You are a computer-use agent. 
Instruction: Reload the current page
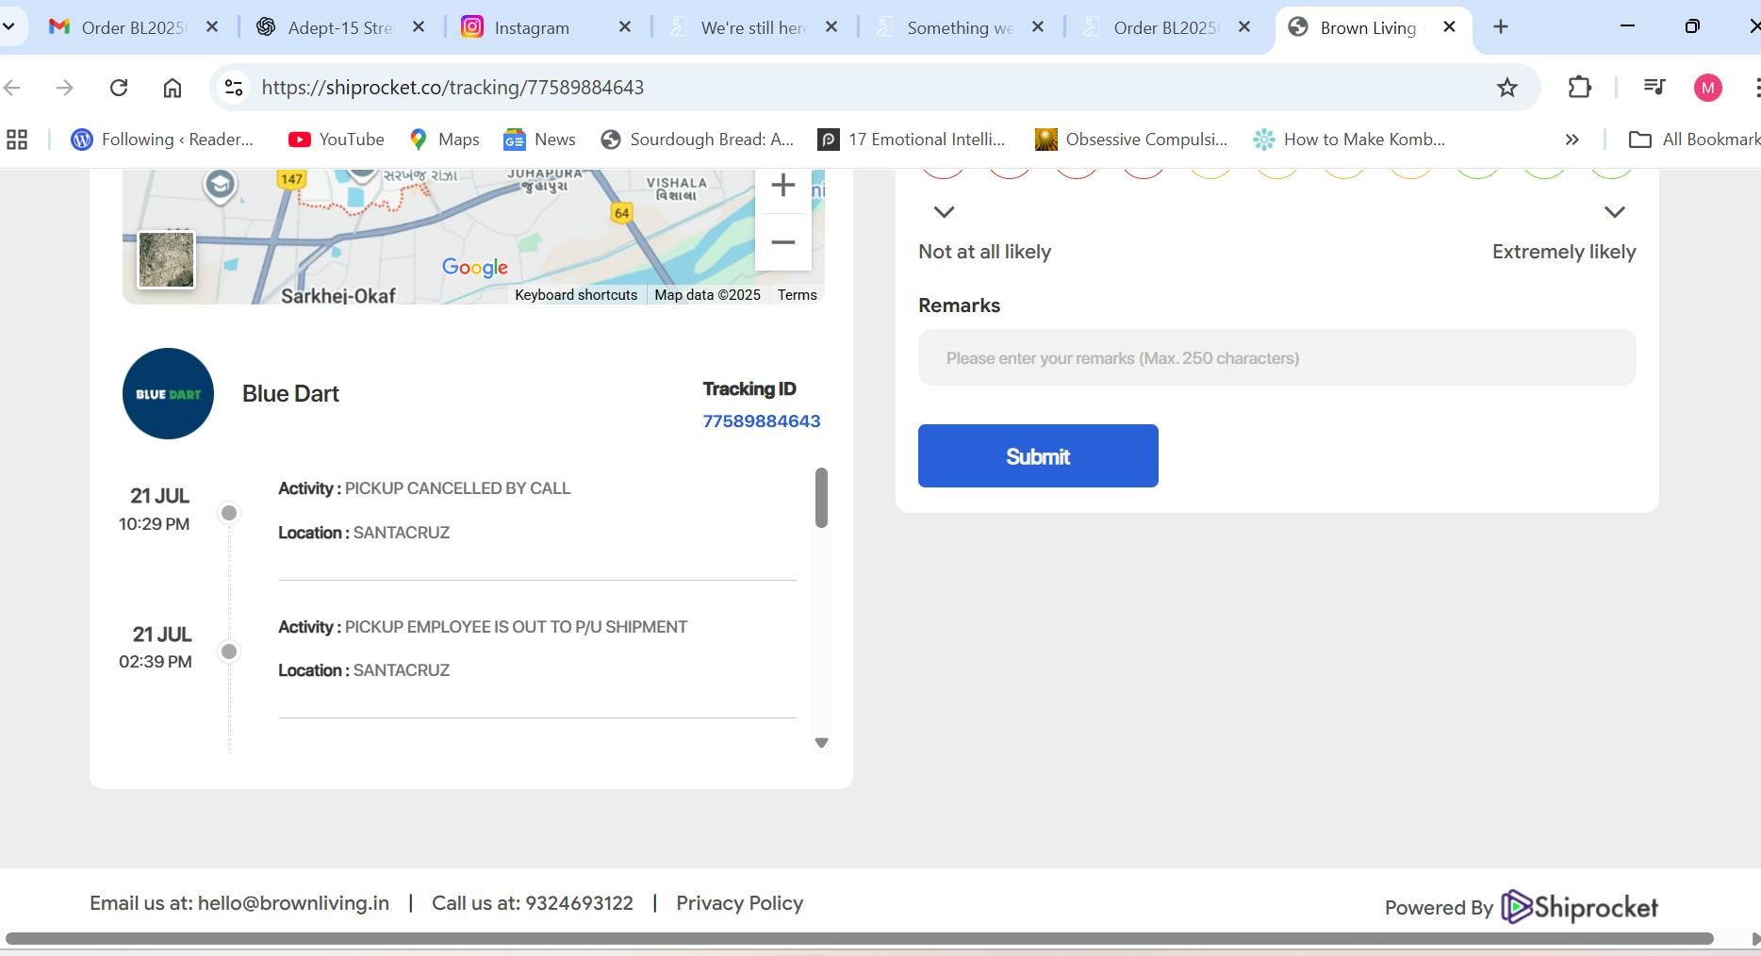(x=119, y=88)
